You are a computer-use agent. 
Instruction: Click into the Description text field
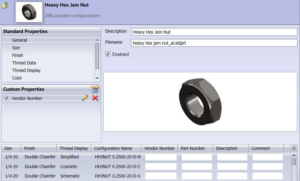[x=214, y=32]
